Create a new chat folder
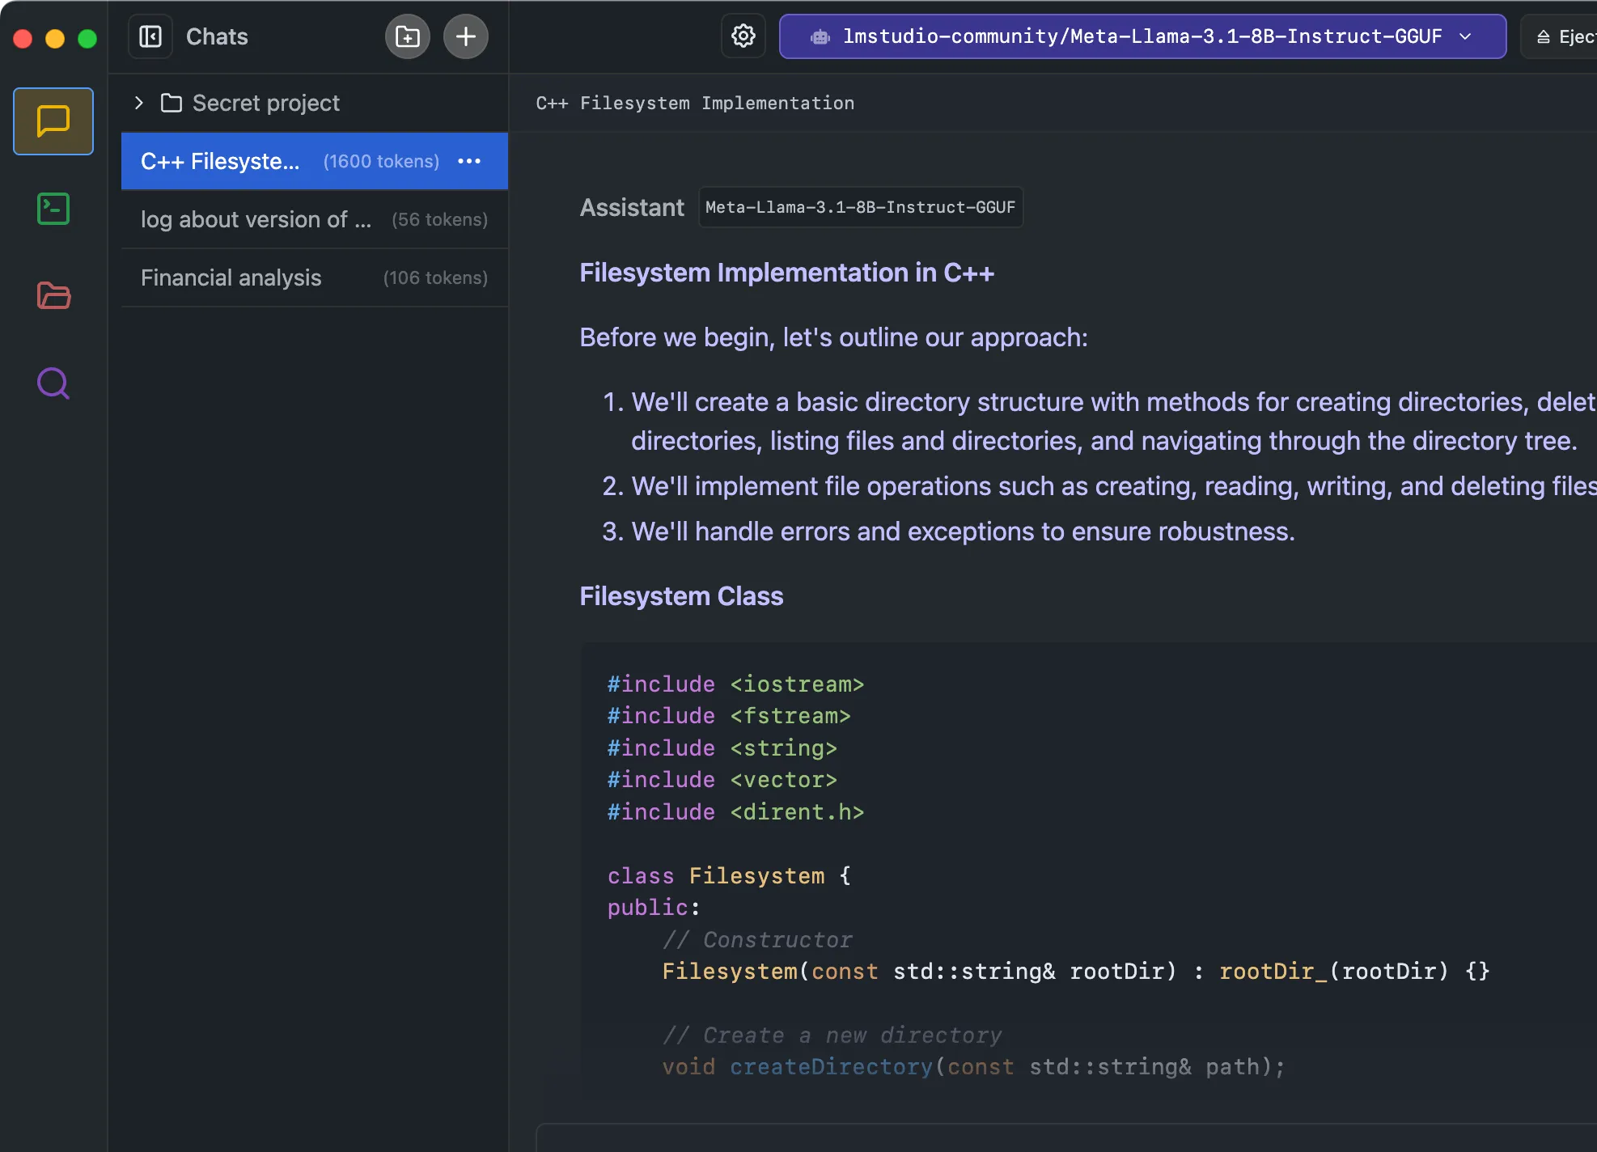 [x=407, y=36]
